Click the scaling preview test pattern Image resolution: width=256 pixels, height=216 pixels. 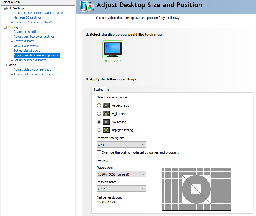[x=196, y=189]
